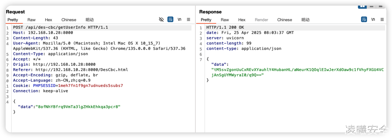392x138 pixels.
Task: Click the PHPSESSID cookie value
Action: [90, 85]
